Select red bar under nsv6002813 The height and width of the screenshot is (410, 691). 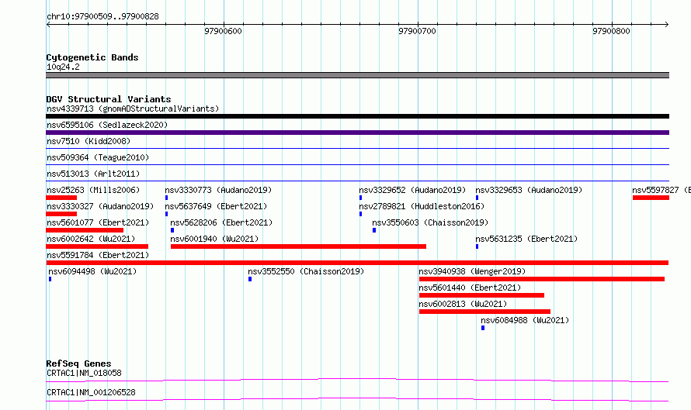click(x=484, y=312)
